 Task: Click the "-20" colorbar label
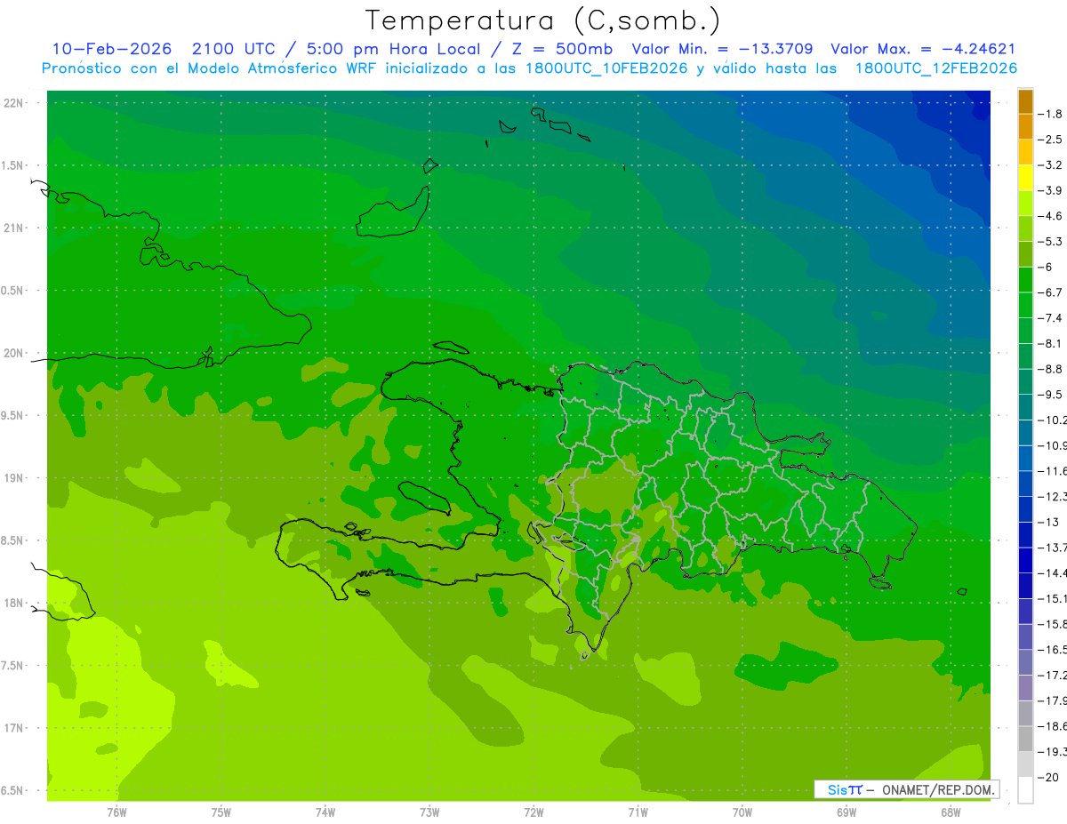point(1047,777)
